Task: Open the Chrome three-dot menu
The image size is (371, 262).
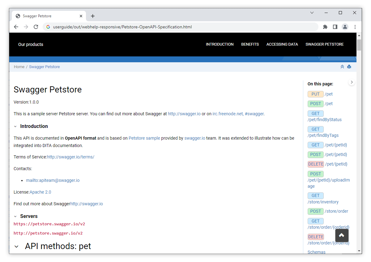Action: click(x=355, y=27)
